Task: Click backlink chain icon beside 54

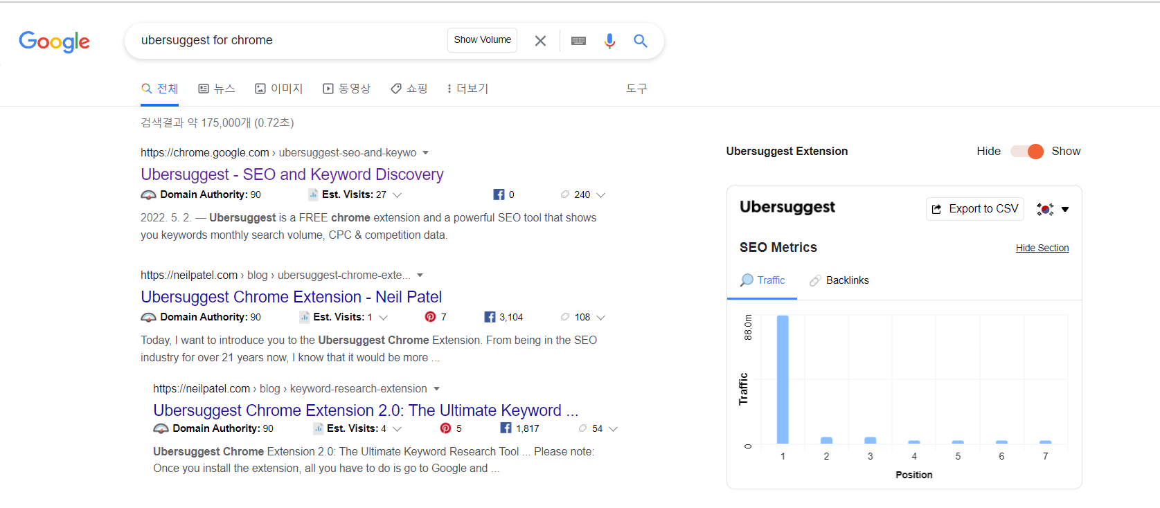Action: click(x=582, y=428)
